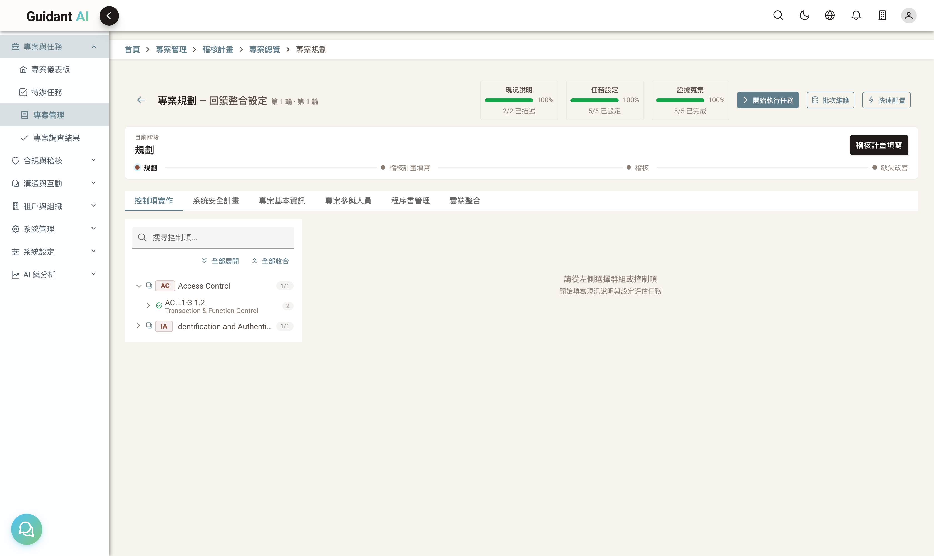Expand the 租戶與組織 sidebar section
Screen dimensions: 934x556
click(54, 206)
